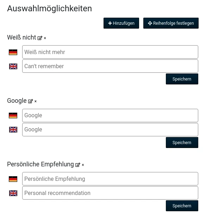This screenshot has width=206, height=219.
Task: Delete the Weiß nicht option via the × icon
Action: [x=45, y=38]
